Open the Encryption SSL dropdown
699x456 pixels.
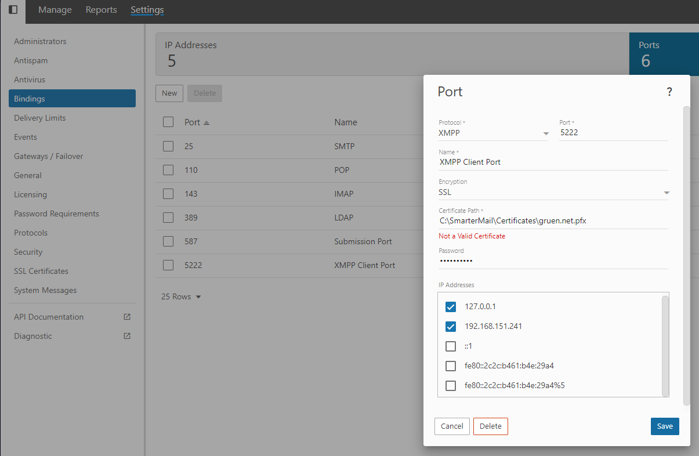coord(666,193)
